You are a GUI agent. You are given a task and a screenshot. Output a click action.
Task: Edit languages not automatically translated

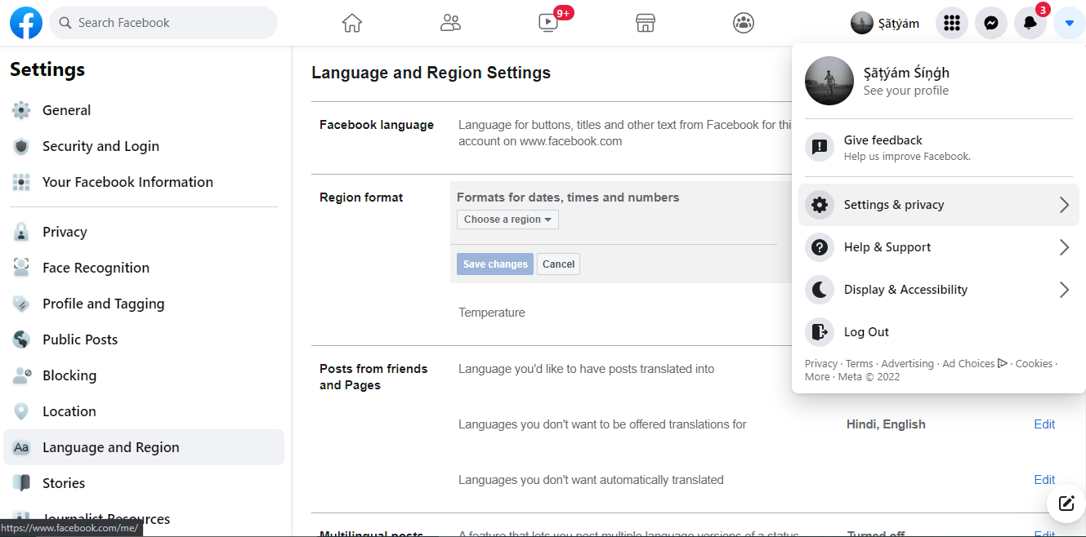coord(1044,480)
